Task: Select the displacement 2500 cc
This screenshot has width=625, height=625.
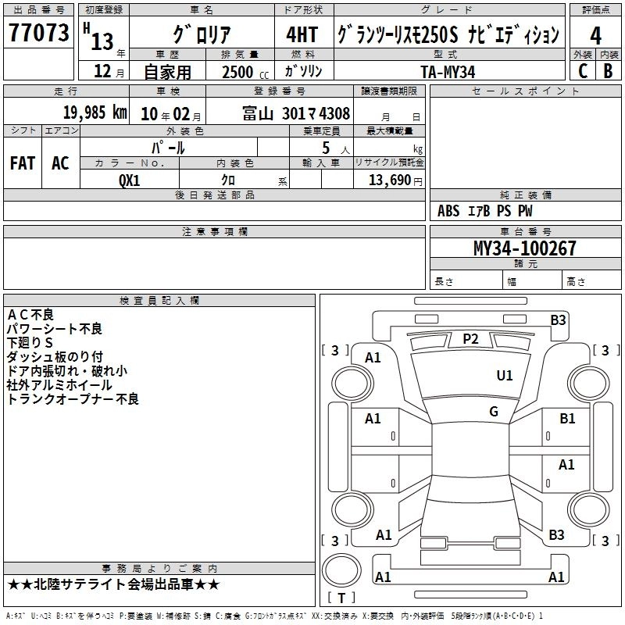Action: (x=245, y=72)
